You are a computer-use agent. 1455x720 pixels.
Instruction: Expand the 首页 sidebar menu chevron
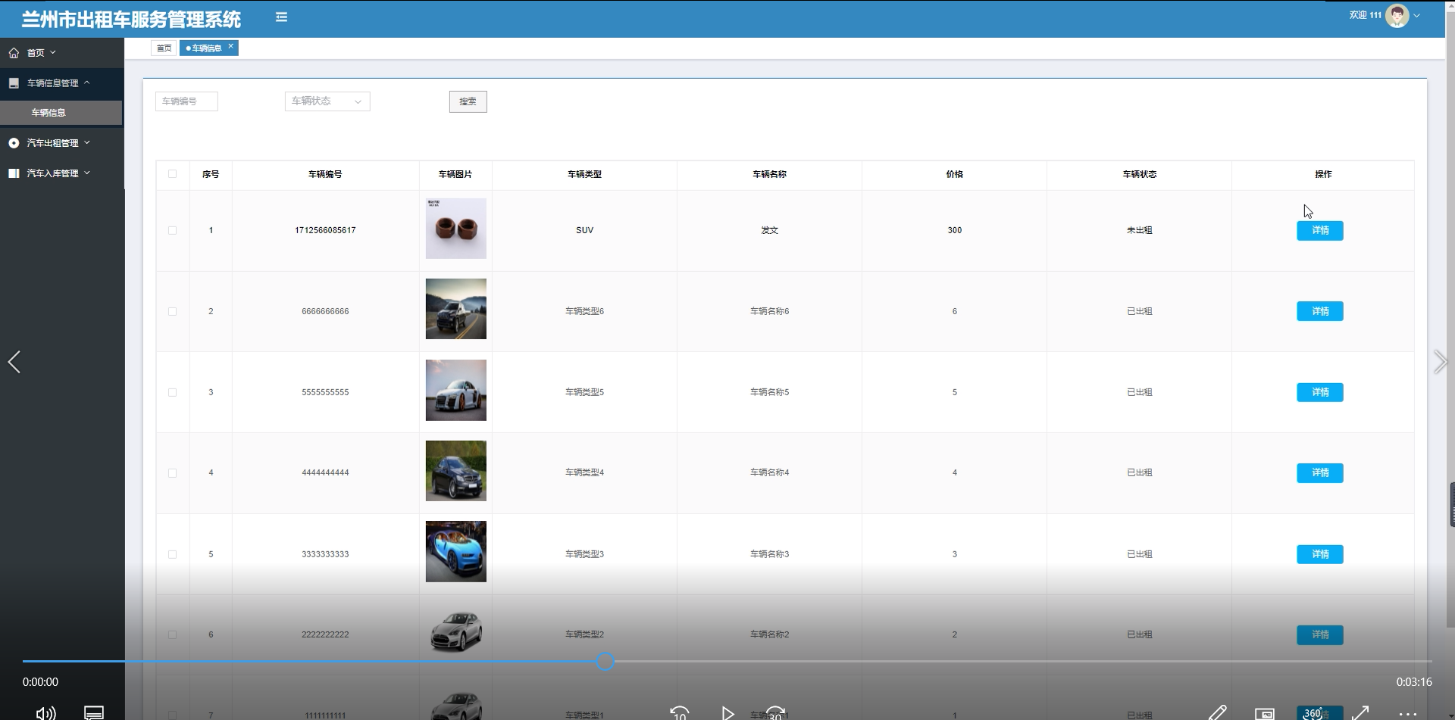pyautogui.click(x=53, y=52)
